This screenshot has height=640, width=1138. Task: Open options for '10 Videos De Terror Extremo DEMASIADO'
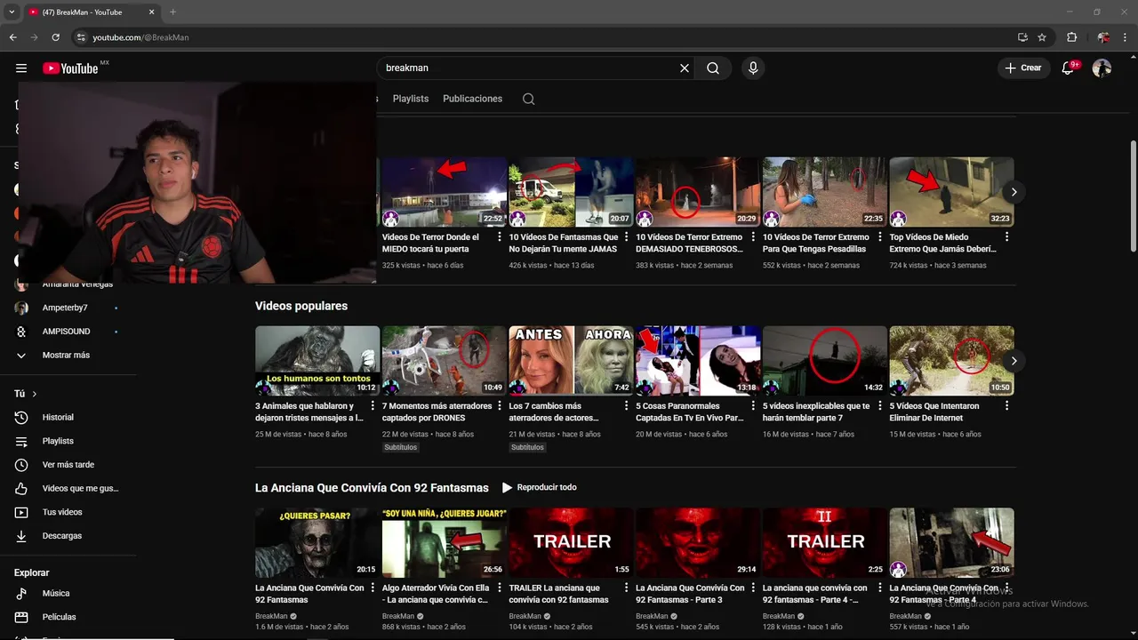pos(753,237)
